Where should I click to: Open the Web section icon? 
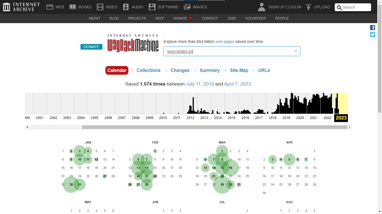pyautogui.click(x=50, y=7)
